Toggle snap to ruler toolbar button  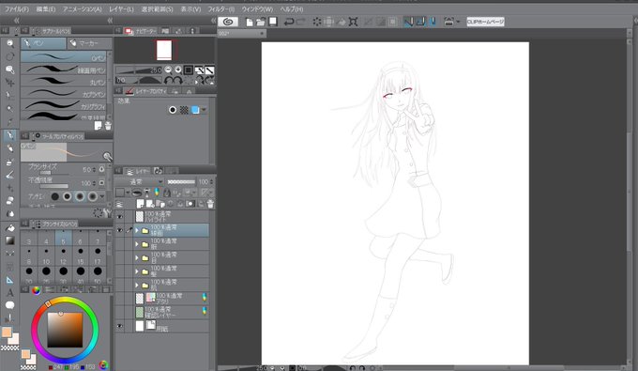point(408,22)
